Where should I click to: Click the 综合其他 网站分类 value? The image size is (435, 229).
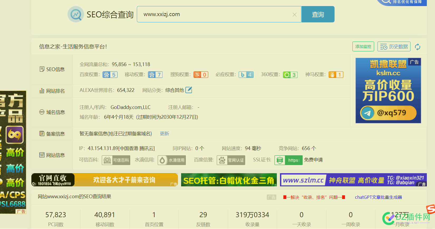[175, 90]
